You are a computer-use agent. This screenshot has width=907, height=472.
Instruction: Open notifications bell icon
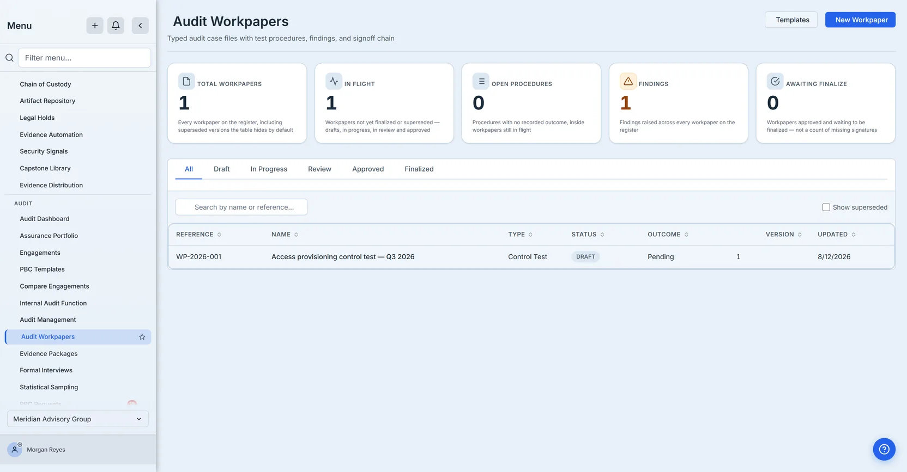tap(116, 26)
